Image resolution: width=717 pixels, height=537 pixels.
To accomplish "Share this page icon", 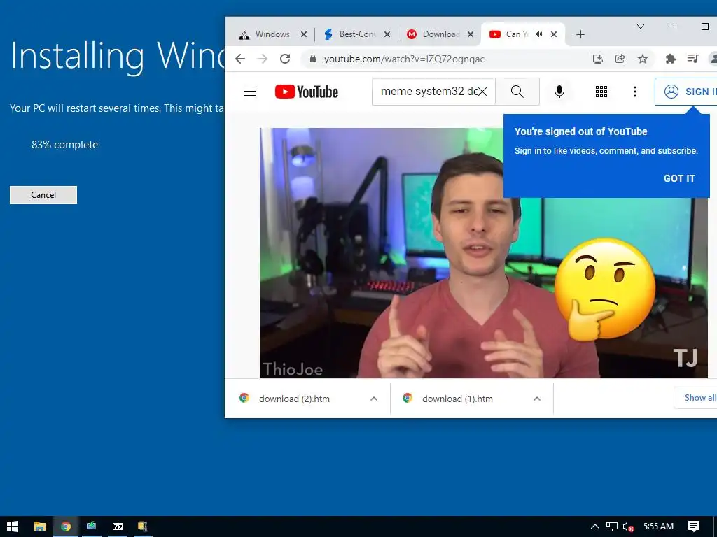I will [620, 59].
